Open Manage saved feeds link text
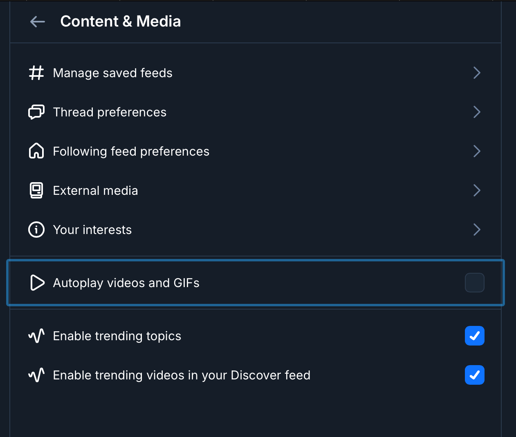Image resolution: width=516 pixels, height=437 pixels. click(112, 73)
